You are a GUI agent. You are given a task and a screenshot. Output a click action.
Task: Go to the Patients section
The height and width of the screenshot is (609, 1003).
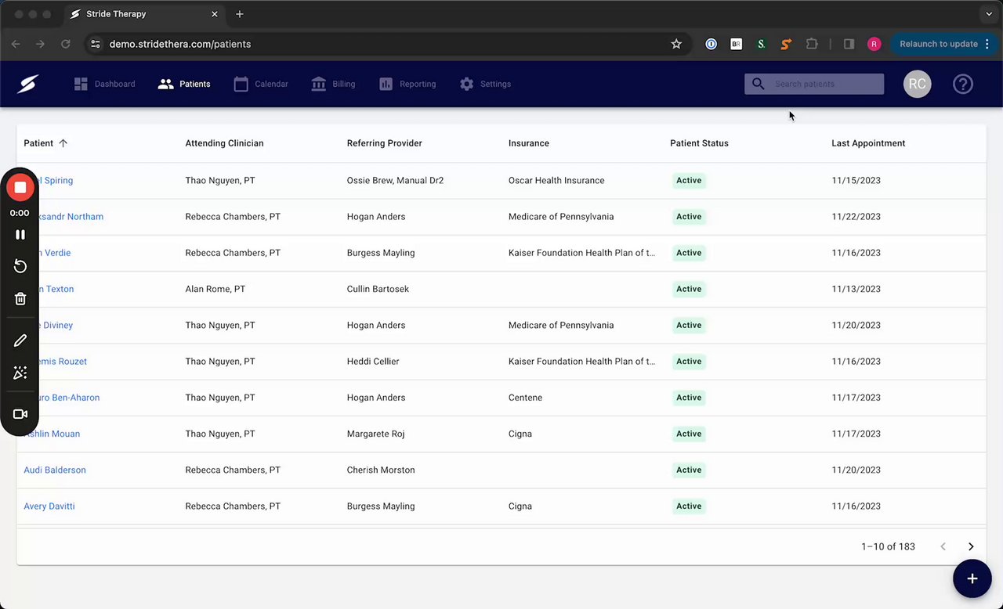[184, 84]
